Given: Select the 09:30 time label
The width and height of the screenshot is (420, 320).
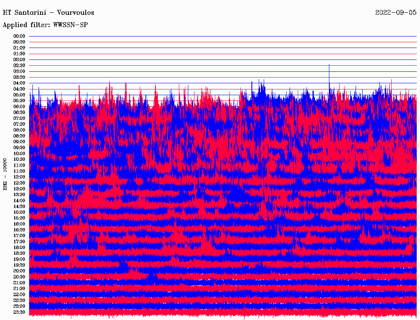Looking at the screenshot, I should point(19,148).
